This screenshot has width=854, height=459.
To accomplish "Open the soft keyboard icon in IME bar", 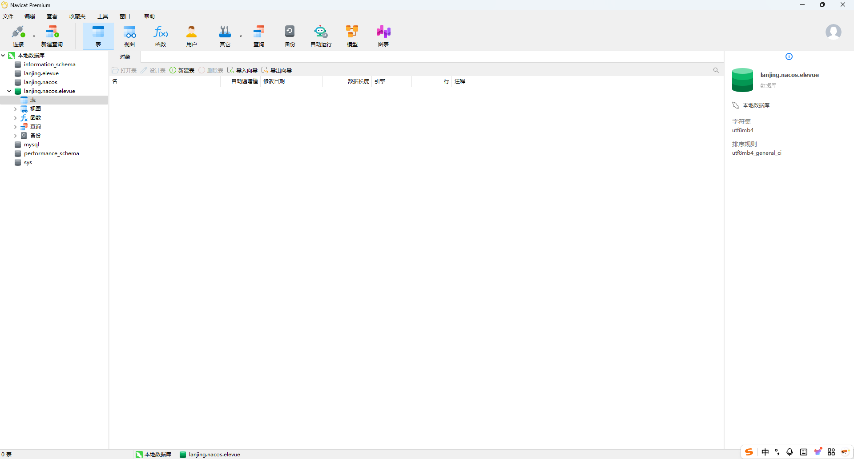I will point(804,452).
